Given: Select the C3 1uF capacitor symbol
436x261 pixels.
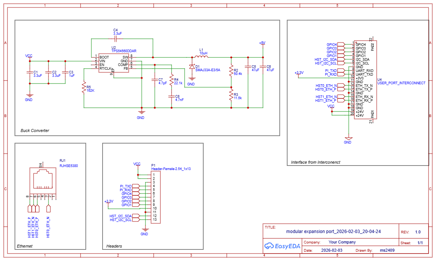Looking at the screenshot, I should 65,72.
